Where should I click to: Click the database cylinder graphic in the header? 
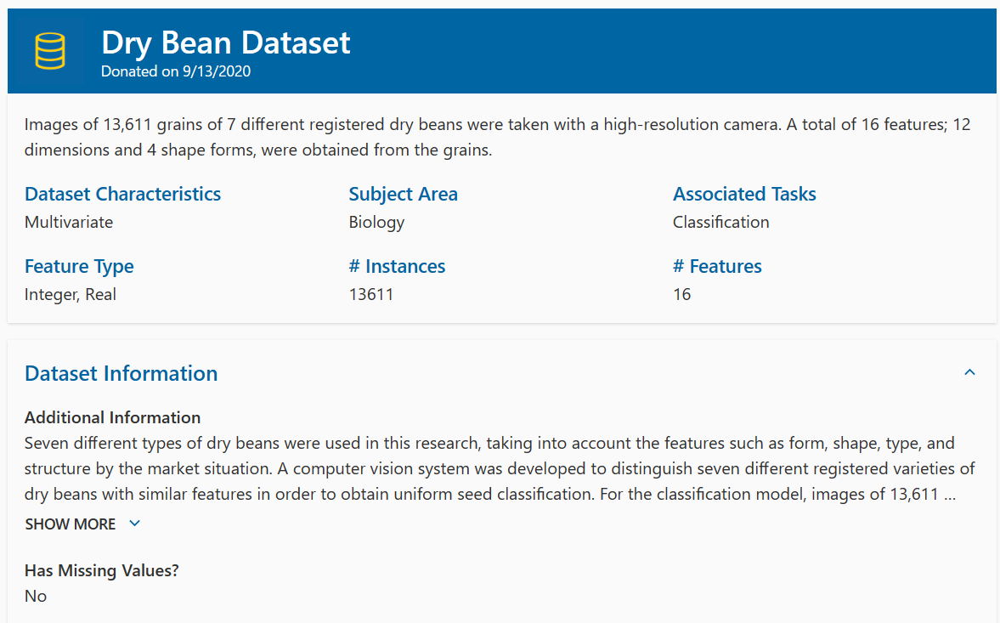click(48, 49)
